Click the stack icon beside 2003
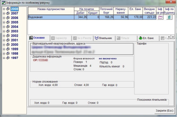This screenshot has width=177, height=117. [8, 31]
